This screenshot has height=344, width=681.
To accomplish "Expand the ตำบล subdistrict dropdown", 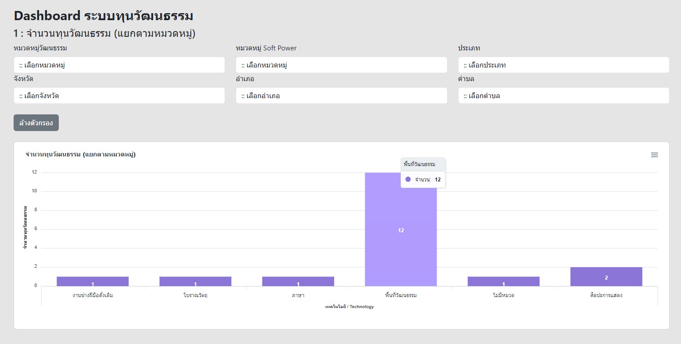I will [563, 96].
